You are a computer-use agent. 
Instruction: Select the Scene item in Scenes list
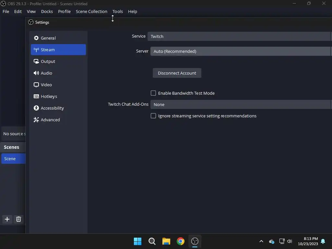[x=13, y=159]
